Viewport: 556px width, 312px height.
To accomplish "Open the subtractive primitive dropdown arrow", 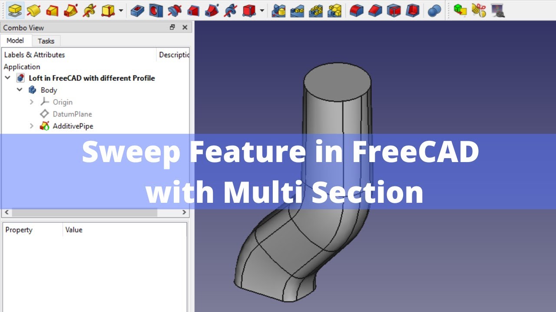I will 262,10.
